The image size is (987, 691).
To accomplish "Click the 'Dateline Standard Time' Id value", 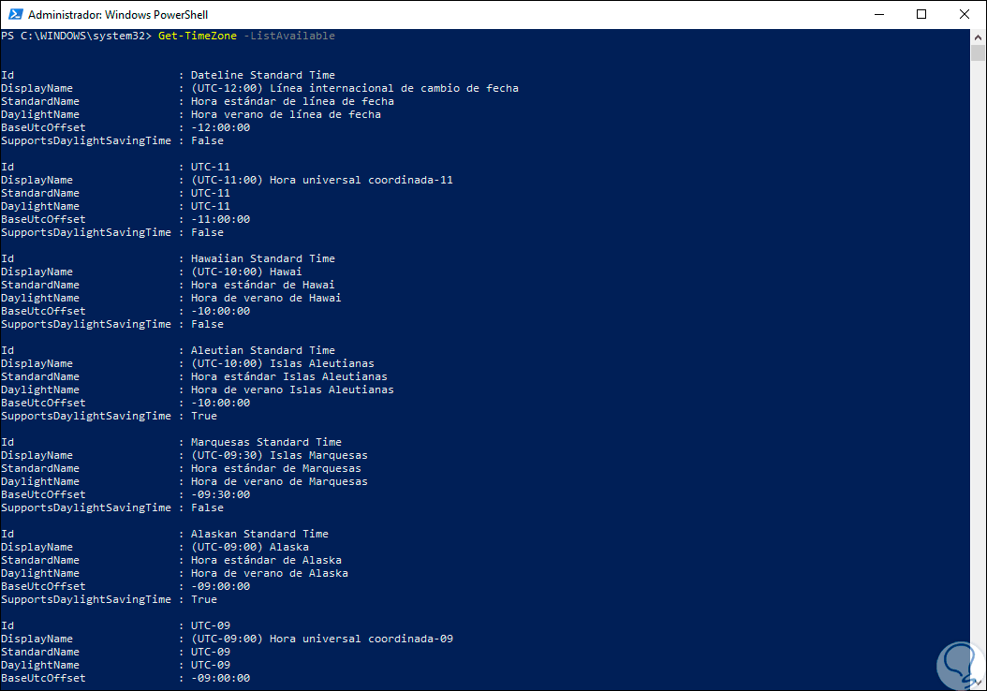I will (262, 75).
